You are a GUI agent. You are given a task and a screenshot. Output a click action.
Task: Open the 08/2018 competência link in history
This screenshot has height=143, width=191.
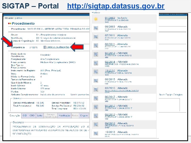(110, 114)
